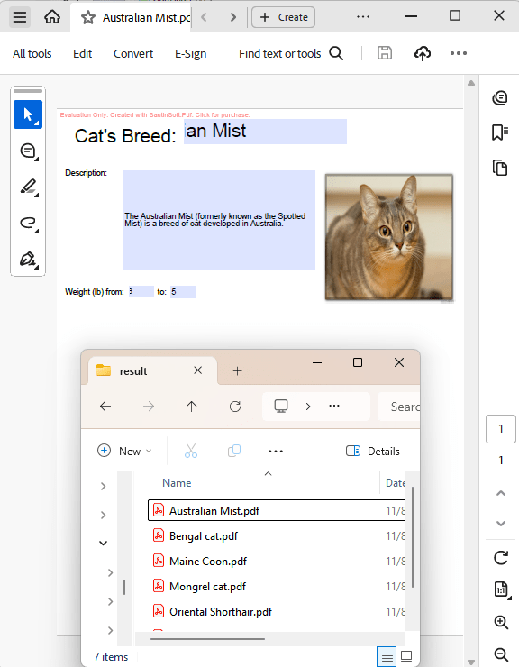Click the Weight to field
This screenshot has width=519, height=667.
point(183,292)
